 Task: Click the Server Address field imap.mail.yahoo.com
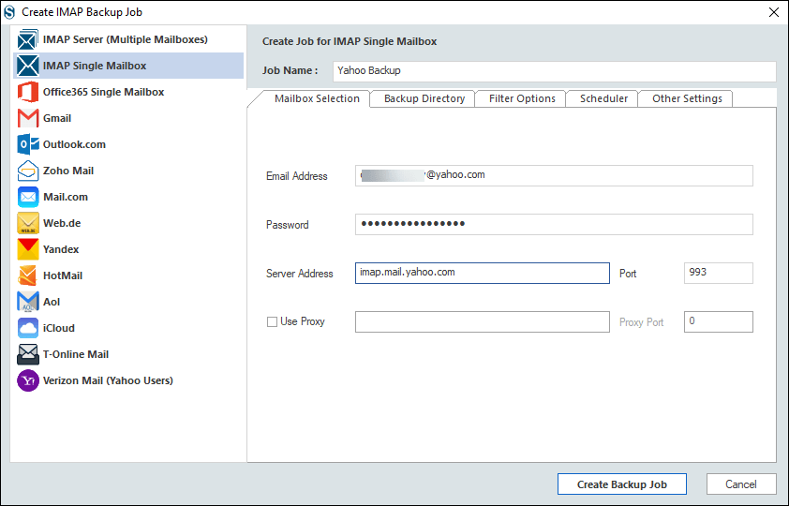click(482, 273)
